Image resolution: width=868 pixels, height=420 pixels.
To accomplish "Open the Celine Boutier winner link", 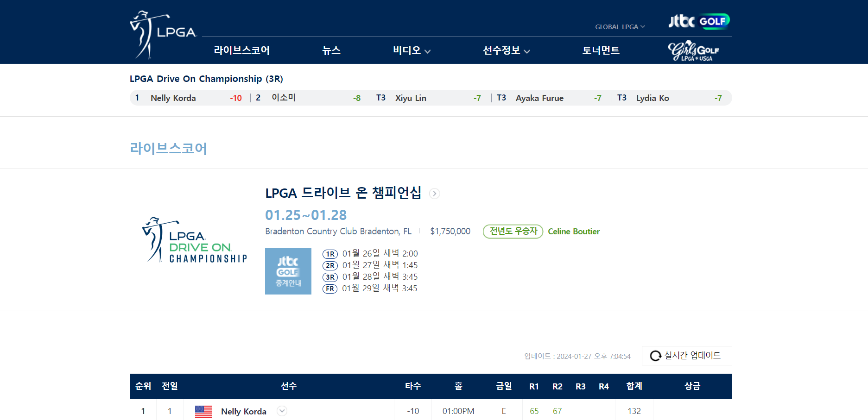I will [x=574, y=232].
